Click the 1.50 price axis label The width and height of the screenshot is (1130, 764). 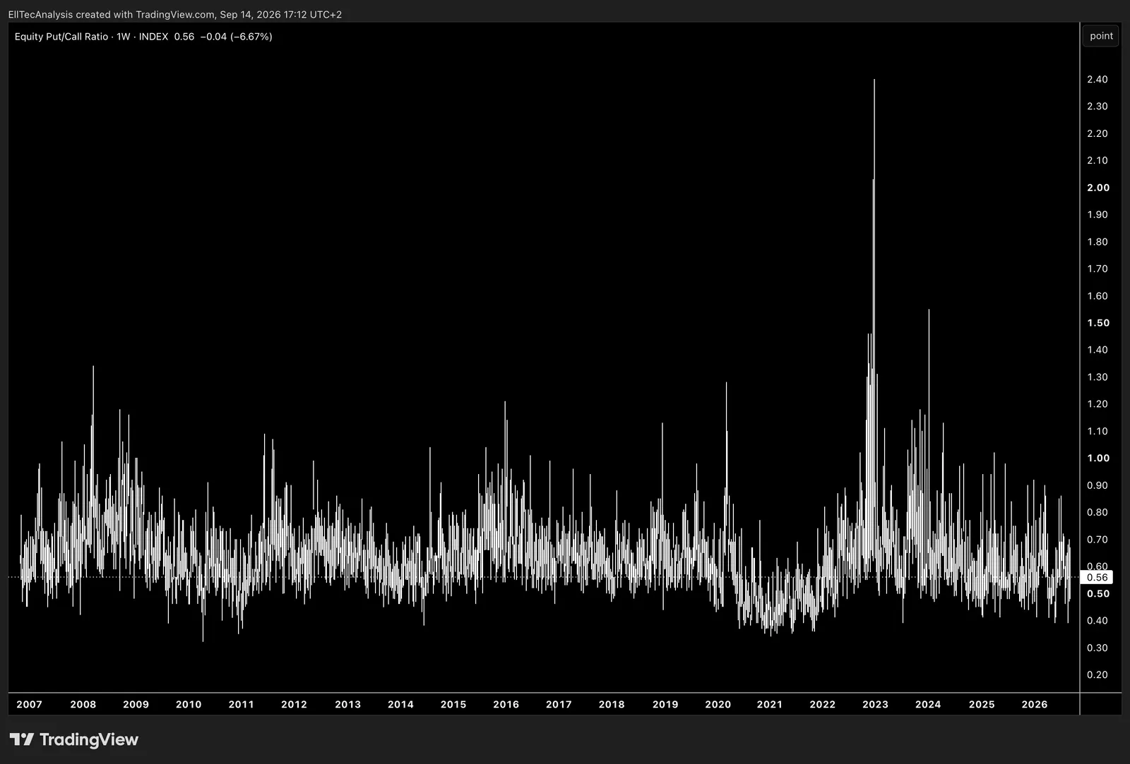(x=1098, y=322)
